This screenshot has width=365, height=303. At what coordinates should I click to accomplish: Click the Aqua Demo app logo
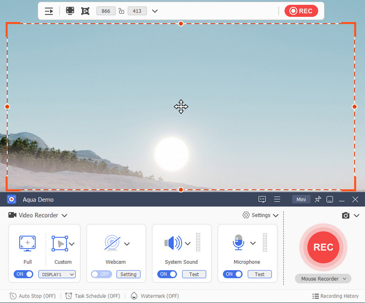click(11, 199)
